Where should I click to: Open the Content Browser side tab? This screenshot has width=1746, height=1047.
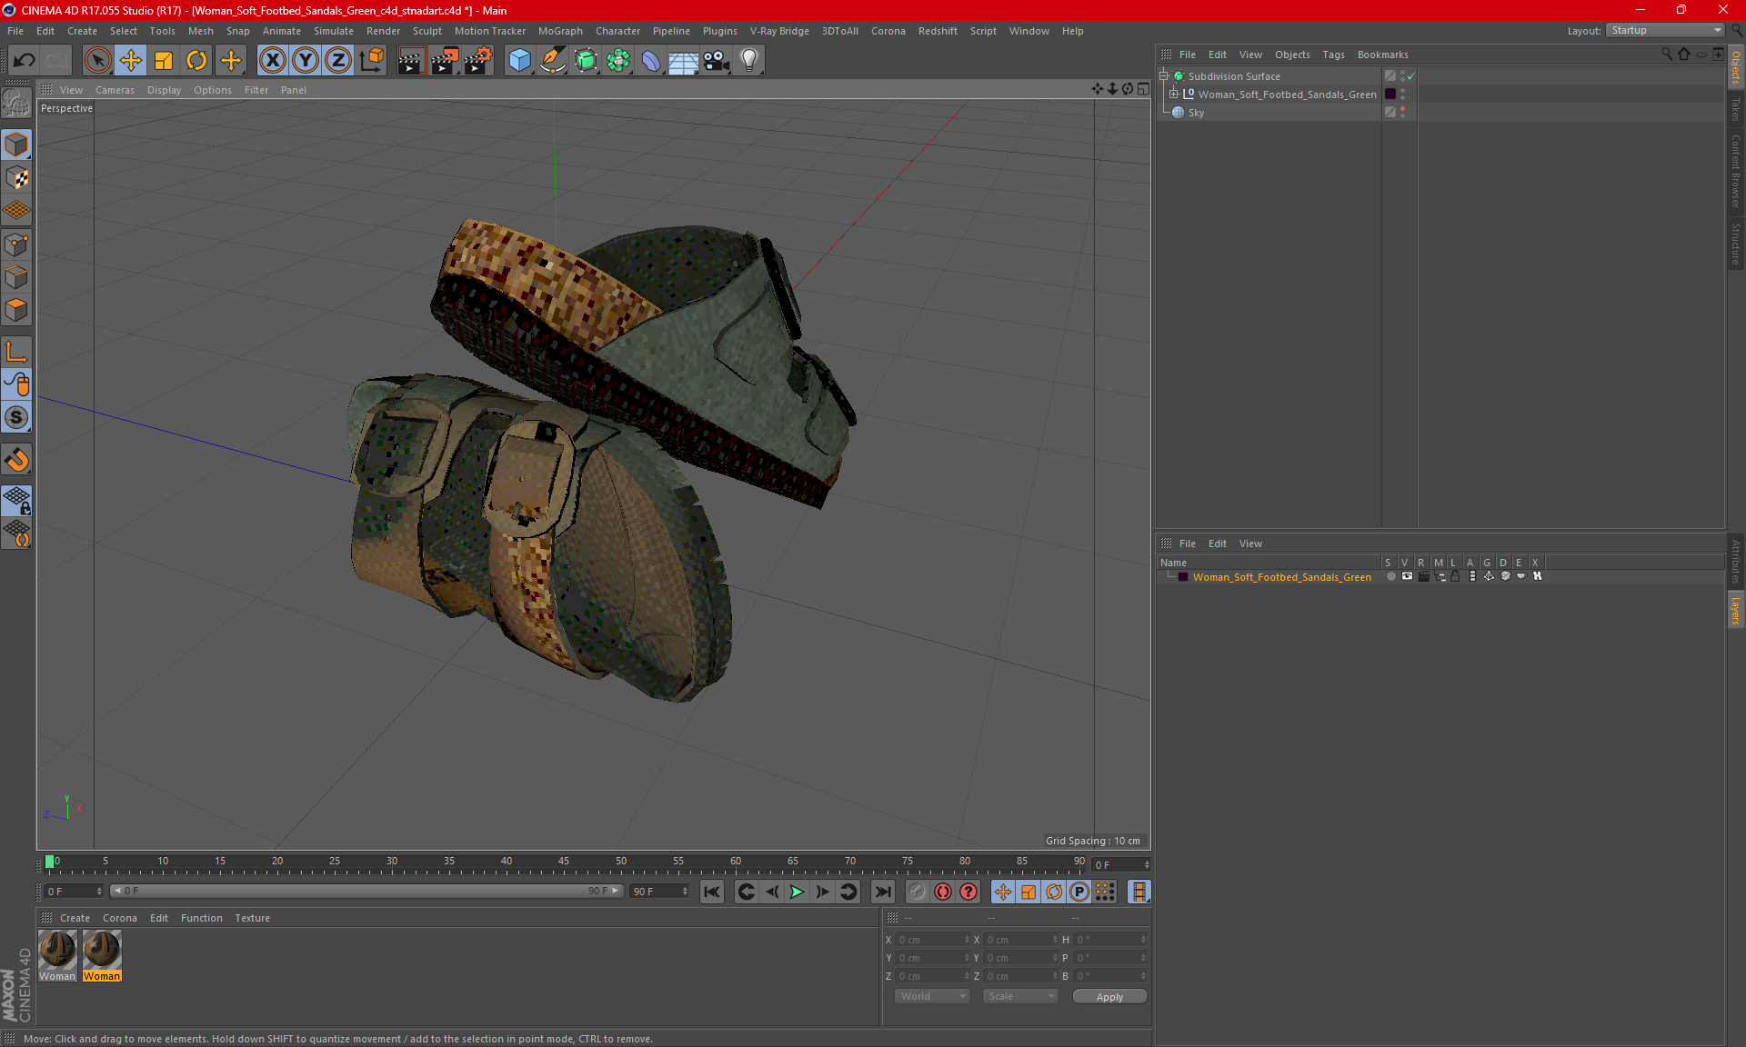pyautogui.click(x=1735, y=171)
